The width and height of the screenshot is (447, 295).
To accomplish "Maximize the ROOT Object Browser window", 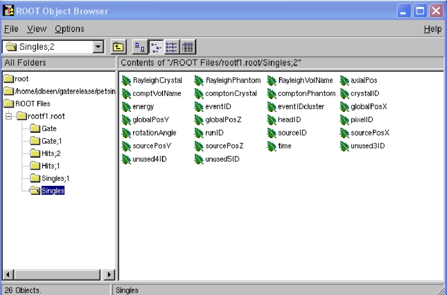I will (420, 11).
